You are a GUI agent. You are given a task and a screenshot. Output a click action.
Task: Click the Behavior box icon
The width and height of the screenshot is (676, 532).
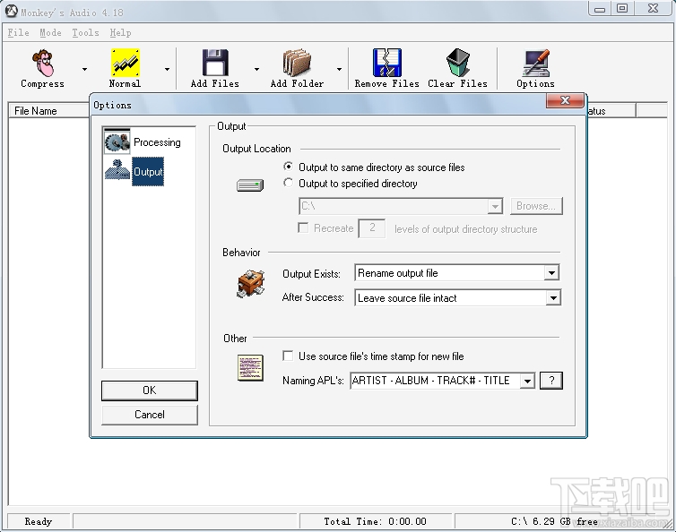[x=250, y=283]
